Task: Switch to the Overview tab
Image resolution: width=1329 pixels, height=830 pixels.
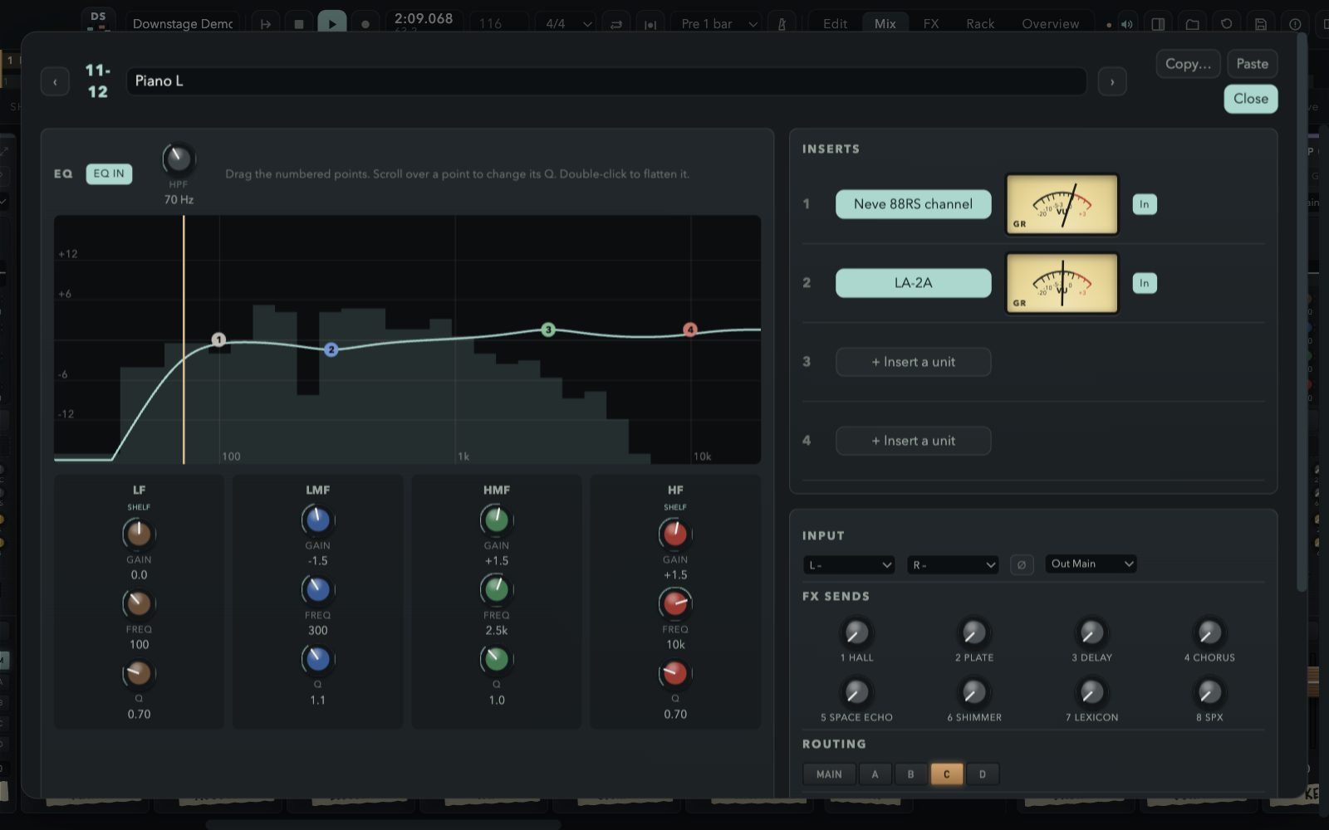Action: 1051,24
